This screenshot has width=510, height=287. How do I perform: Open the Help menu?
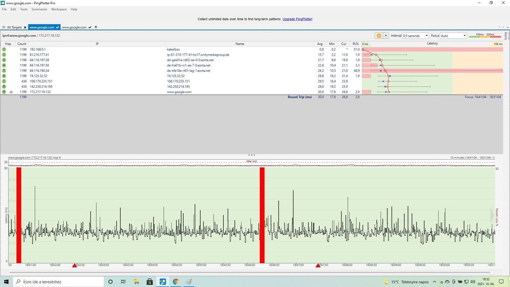click(74, 9)
